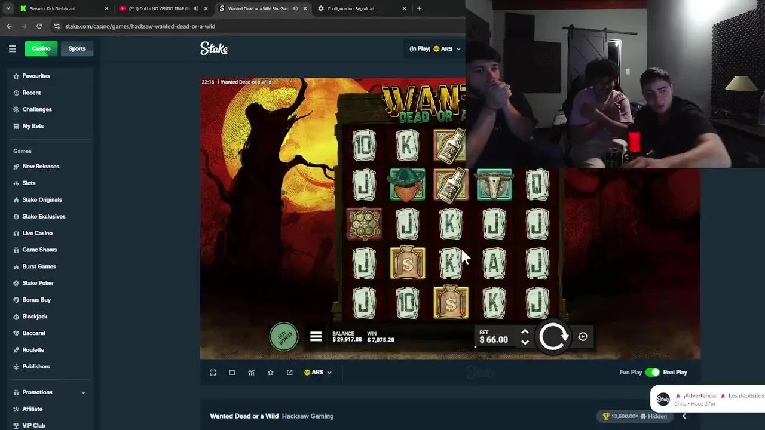Toggle between Fun Play and Real Play
The image size is (765, 430).
(652, 373)
